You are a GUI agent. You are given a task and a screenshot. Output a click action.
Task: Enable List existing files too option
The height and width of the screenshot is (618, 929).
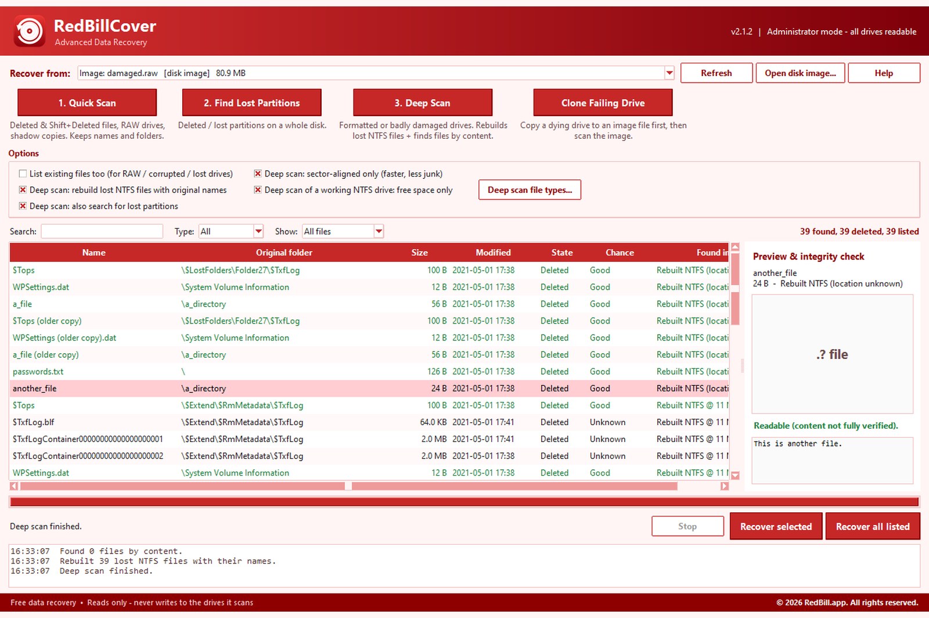tap(23, 174)
